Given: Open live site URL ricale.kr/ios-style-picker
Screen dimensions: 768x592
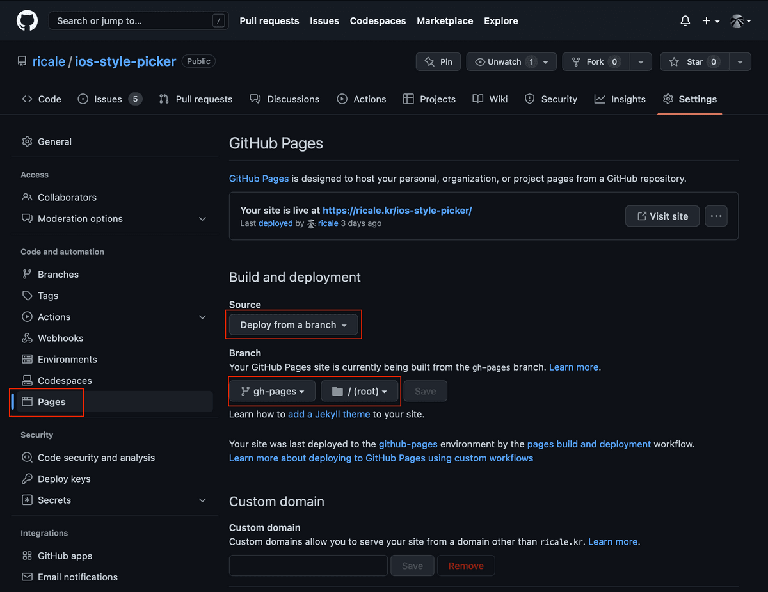Looking at the screenshot, I should [x=397, y=210].
